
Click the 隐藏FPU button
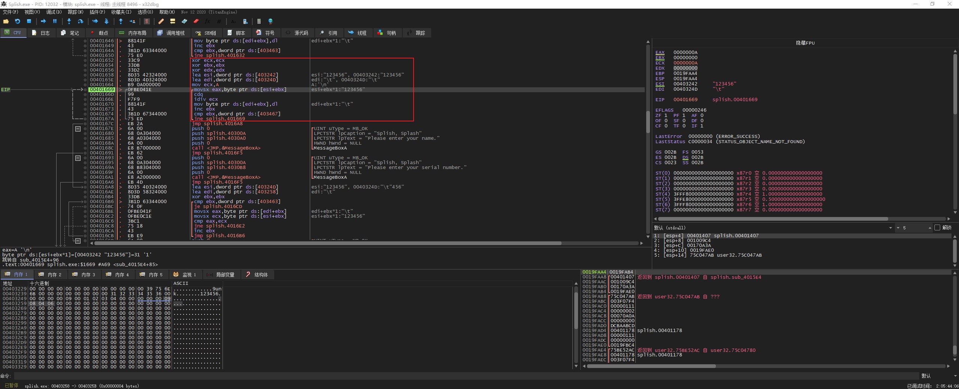click(805, 43)
